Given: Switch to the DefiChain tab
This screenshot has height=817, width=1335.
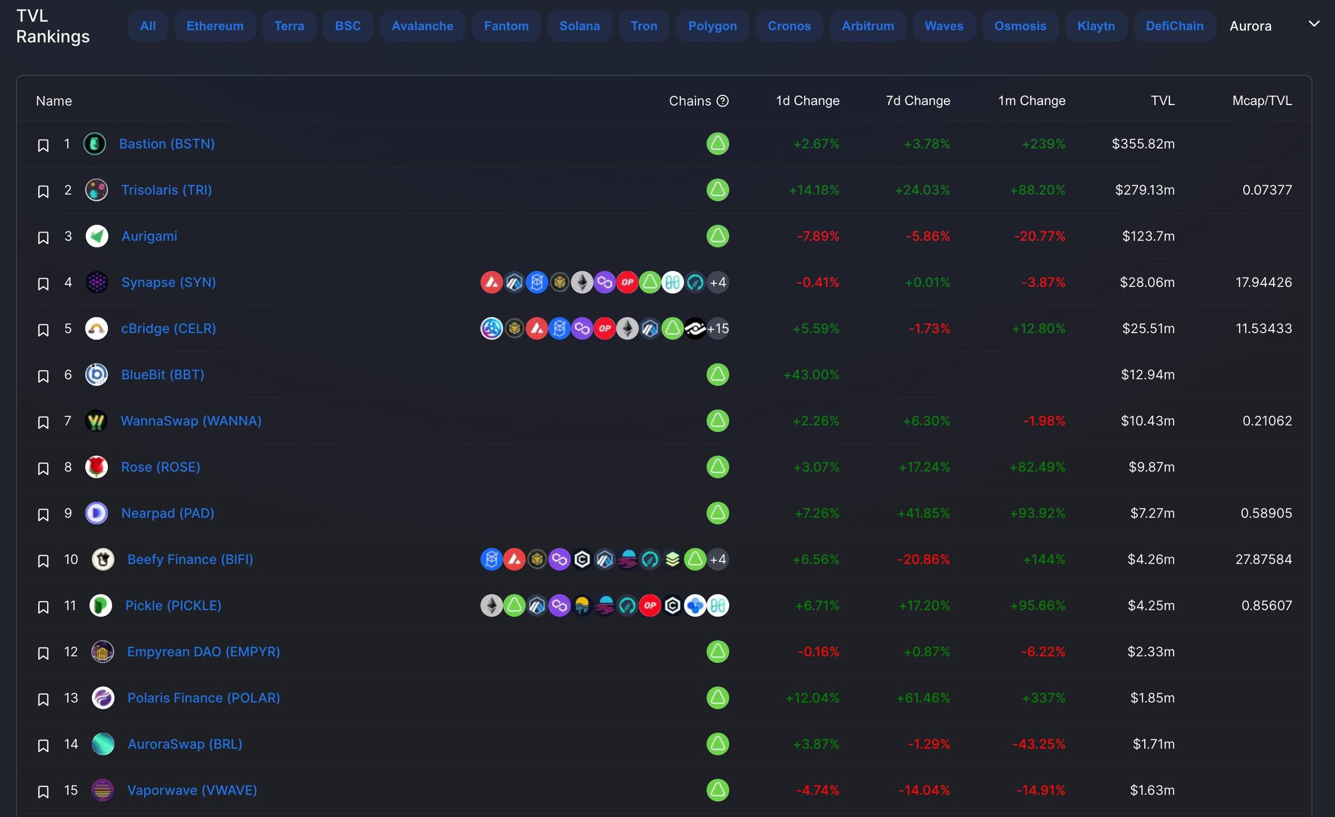Looking at the screenshot, I should [x=1174, y=26].
